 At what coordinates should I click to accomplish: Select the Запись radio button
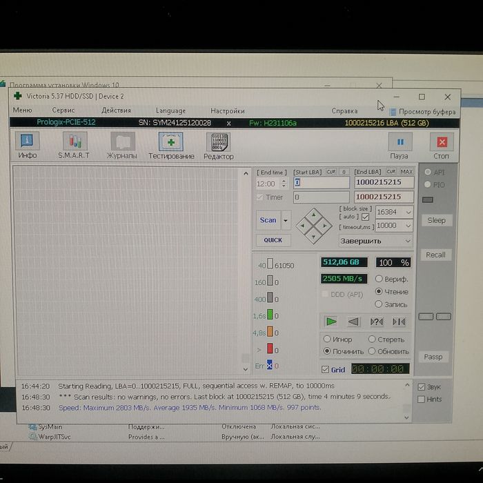tap(379, 304)
